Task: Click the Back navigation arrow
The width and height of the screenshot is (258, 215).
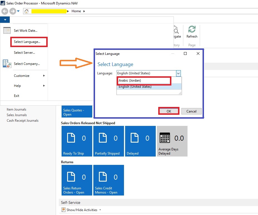Action: click(5, 11)
